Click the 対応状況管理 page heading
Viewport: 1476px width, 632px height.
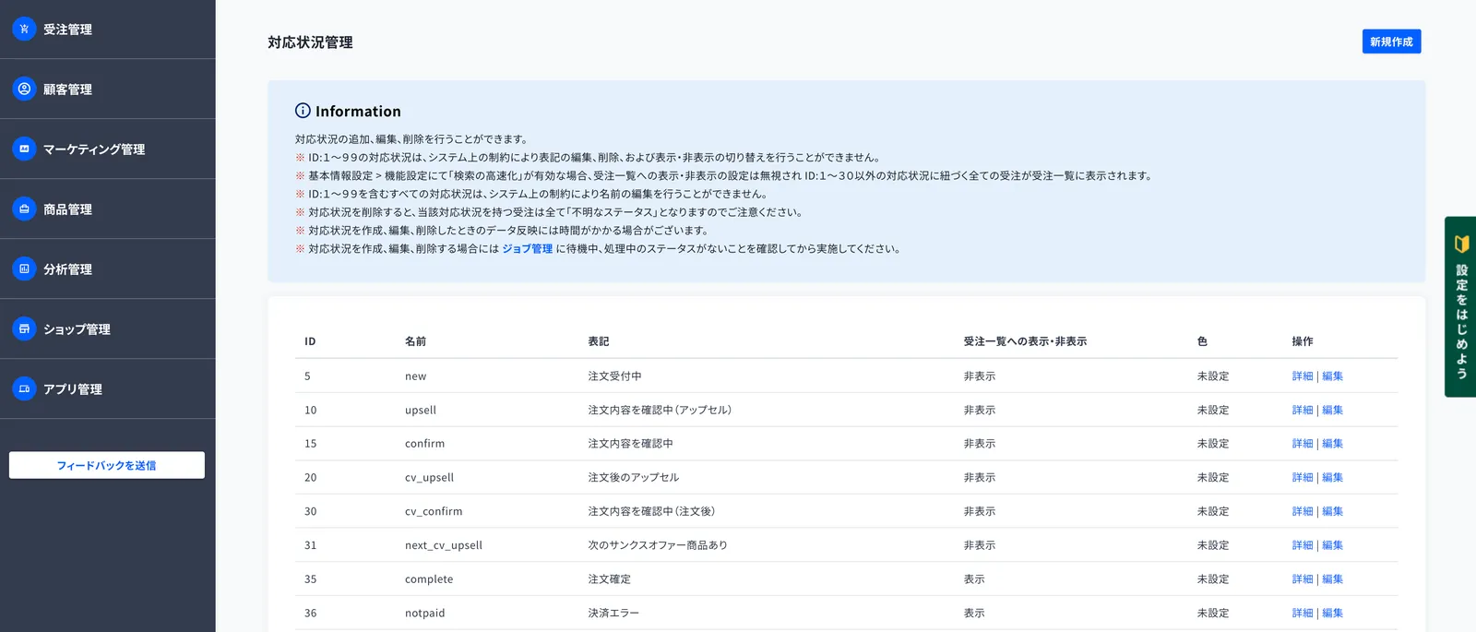pos(310,42)
